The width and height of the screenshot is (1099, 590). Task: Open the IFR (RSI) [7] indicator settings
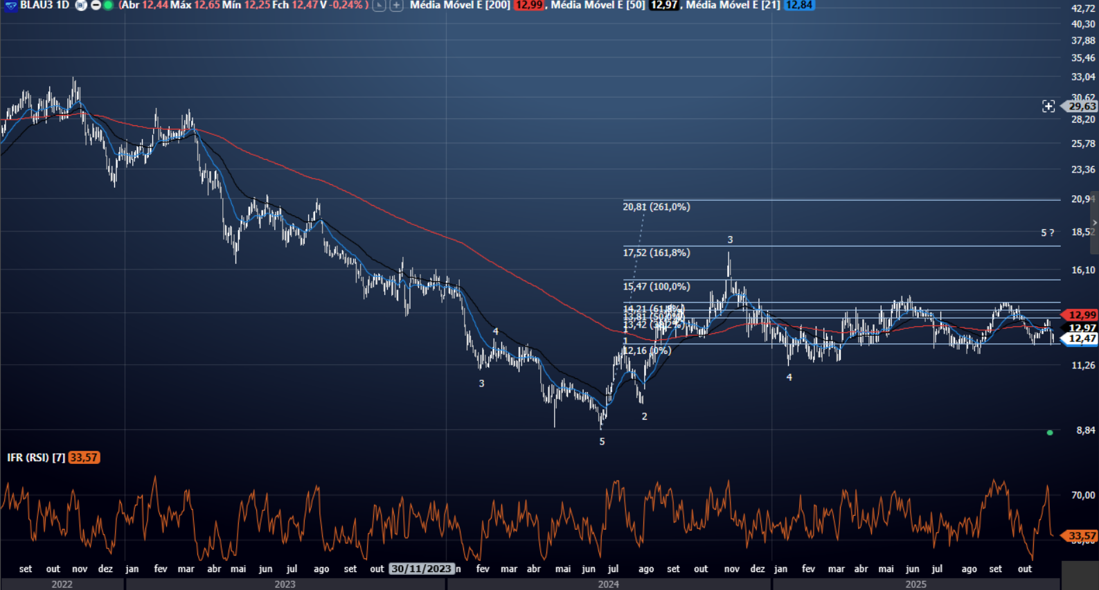36,458
